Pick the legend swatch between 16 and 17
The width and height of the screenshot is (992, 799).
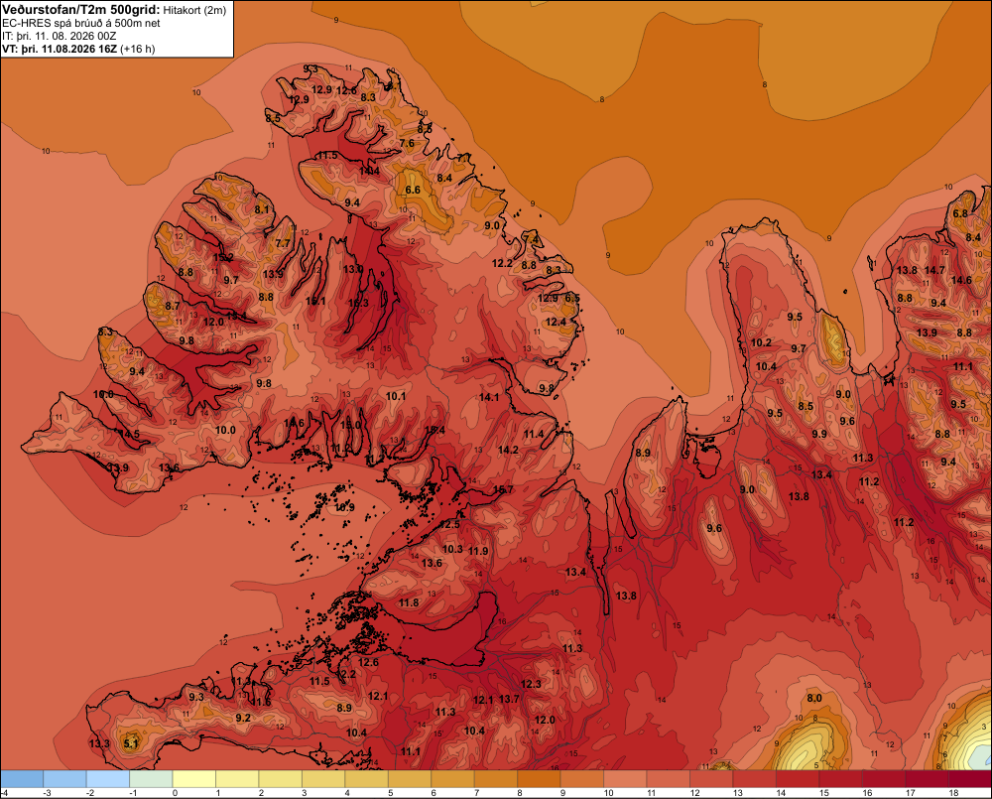(884, 779)
